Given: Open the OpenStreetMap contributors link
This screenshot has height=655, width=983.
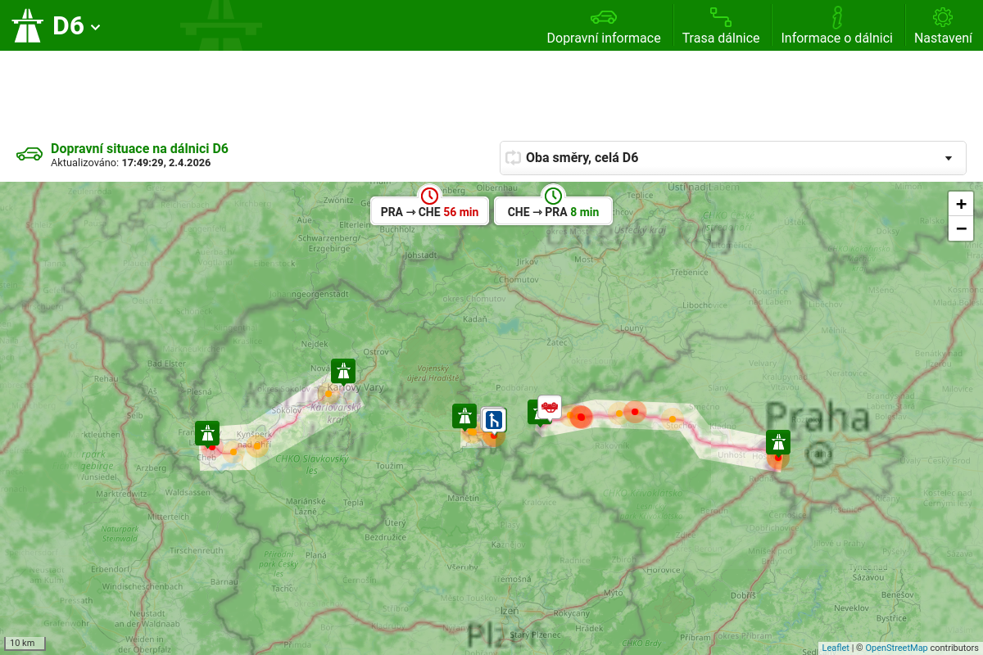Looking at the screenshot, I should click(x=896, y=648).
